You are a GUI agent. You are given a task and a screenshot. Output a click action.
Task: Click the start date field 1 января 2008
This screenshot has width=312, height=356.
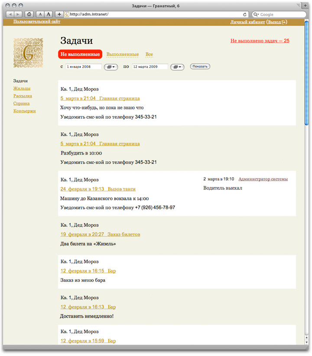(x=83, y=67)
